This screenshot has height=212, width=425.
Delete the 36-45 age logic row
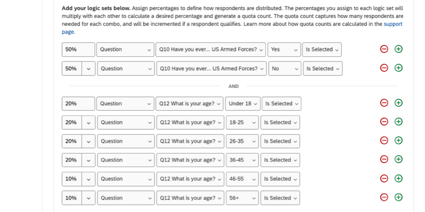tap(384, 160)
